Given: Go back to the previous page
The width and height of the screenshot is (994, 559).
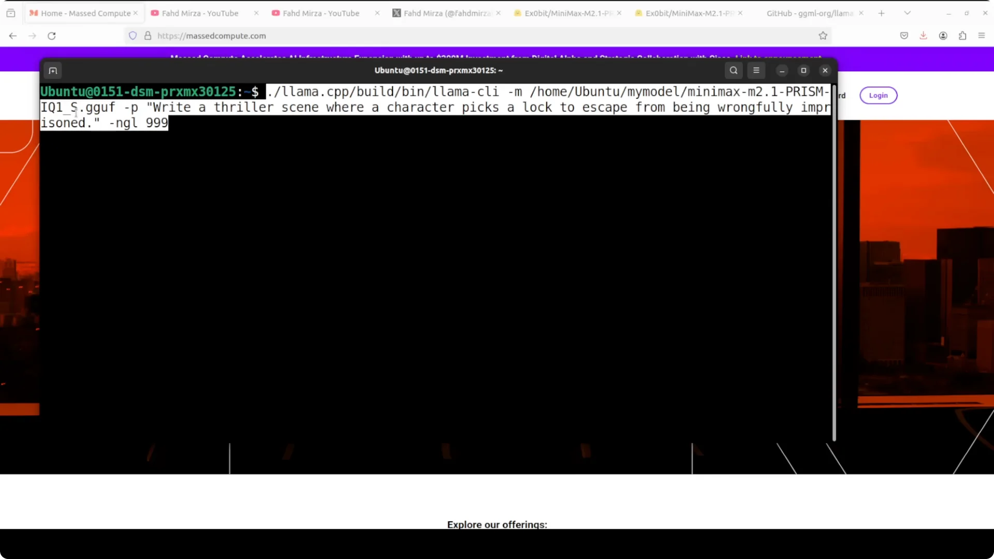Looking at the screenshot, I should click(x=13, y=36).
